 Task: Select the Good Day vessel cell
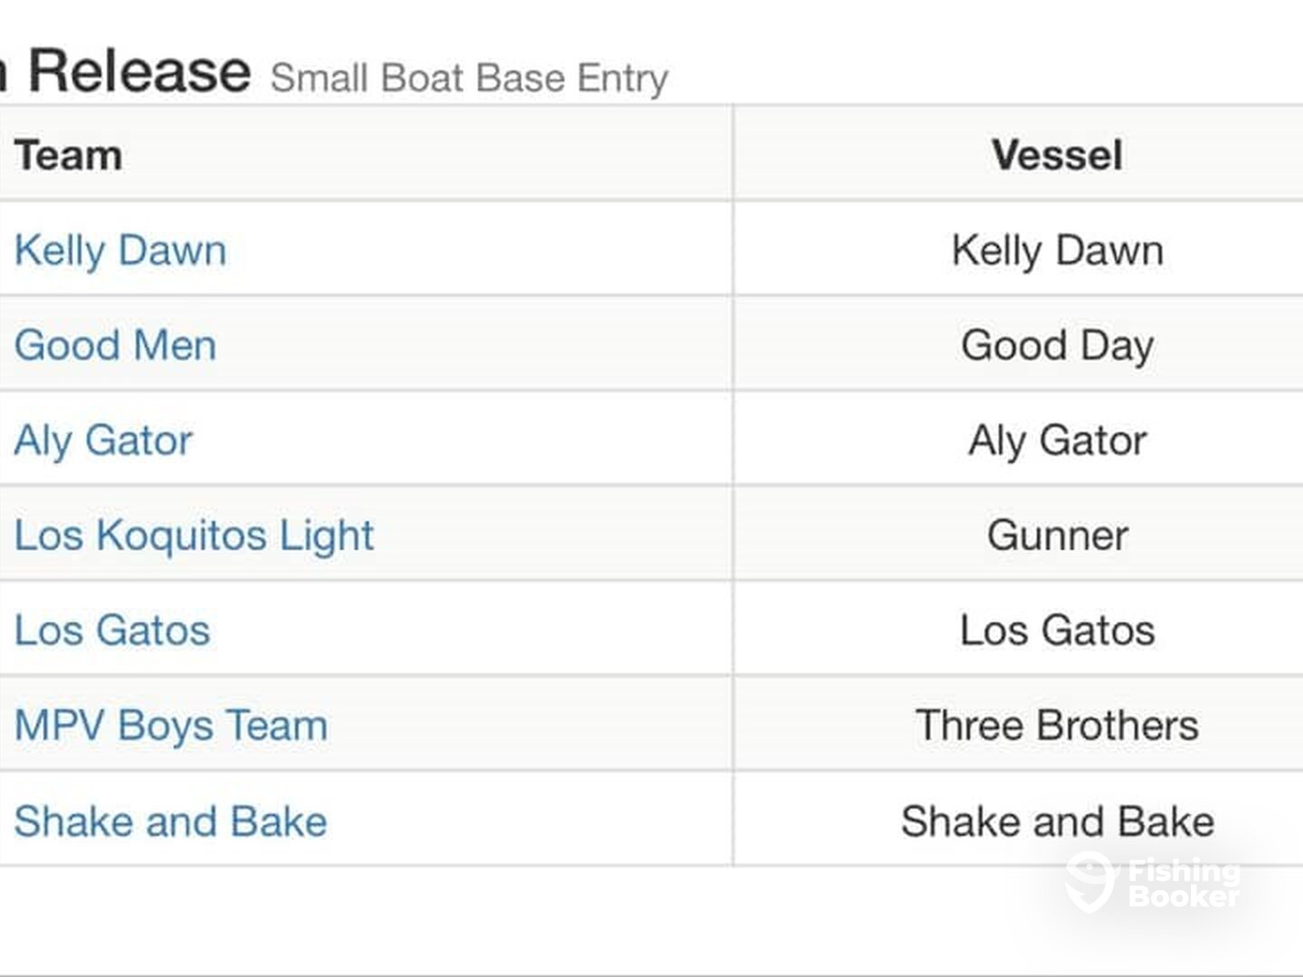1018,345
